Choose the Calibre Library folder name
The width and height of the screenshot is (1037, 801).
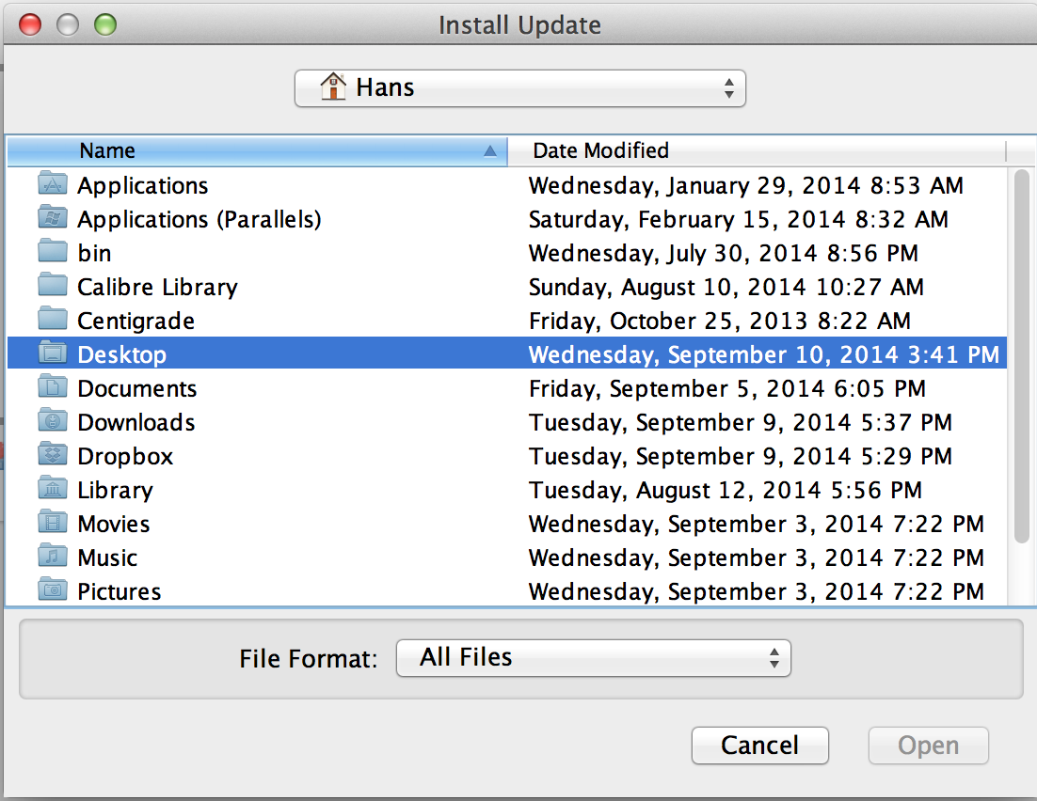[157, 287]
